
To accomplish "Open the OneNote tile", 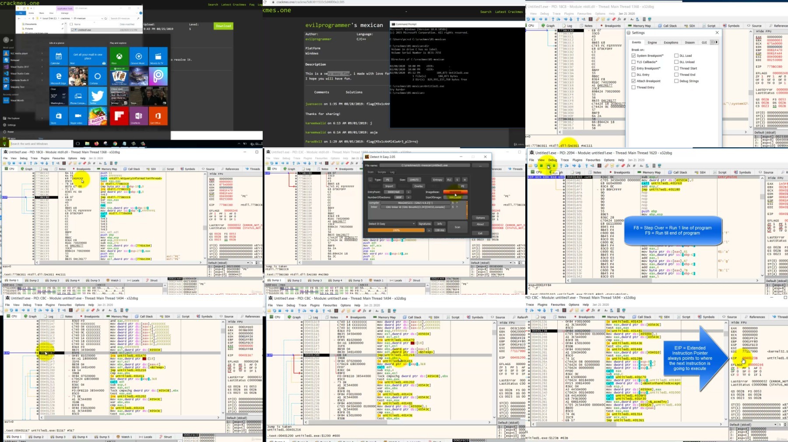I will coord(139,116).
